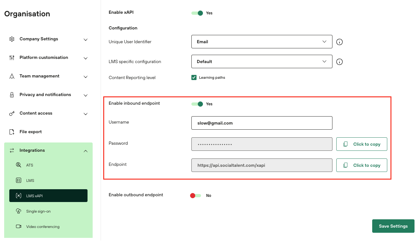
Task: Disable the Enable xAPI toggle
Action: pyautogui.click(x=197, y=13)
